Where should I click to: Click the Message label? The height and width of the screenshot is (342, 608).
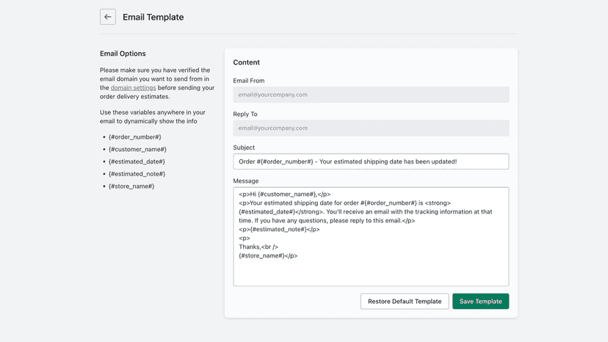click(x=246, y=181)
